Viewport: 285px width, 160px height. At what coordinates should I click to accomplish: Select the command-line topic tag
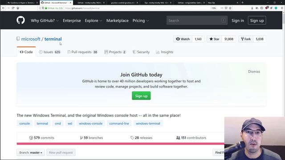[119, 124]
